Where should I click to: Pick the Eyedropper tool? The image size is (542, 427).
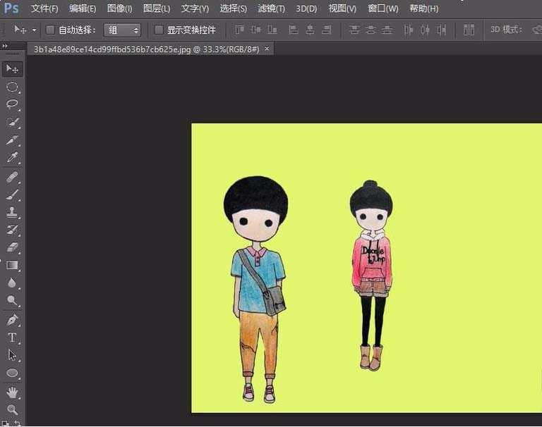tap(13, 158)
